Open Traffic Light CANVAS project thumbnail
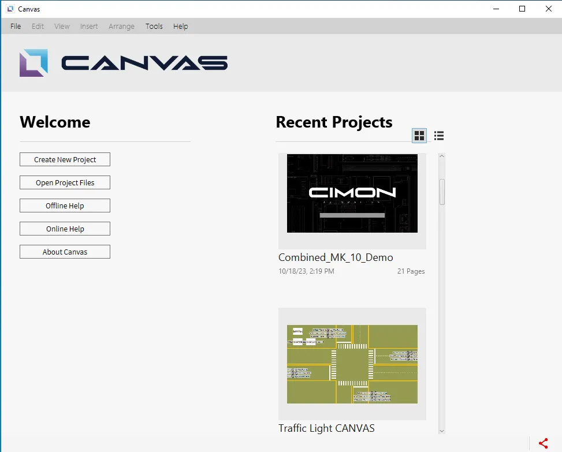Image resolution: width=562 pixels, height=452 pixels. click(352, 364)
